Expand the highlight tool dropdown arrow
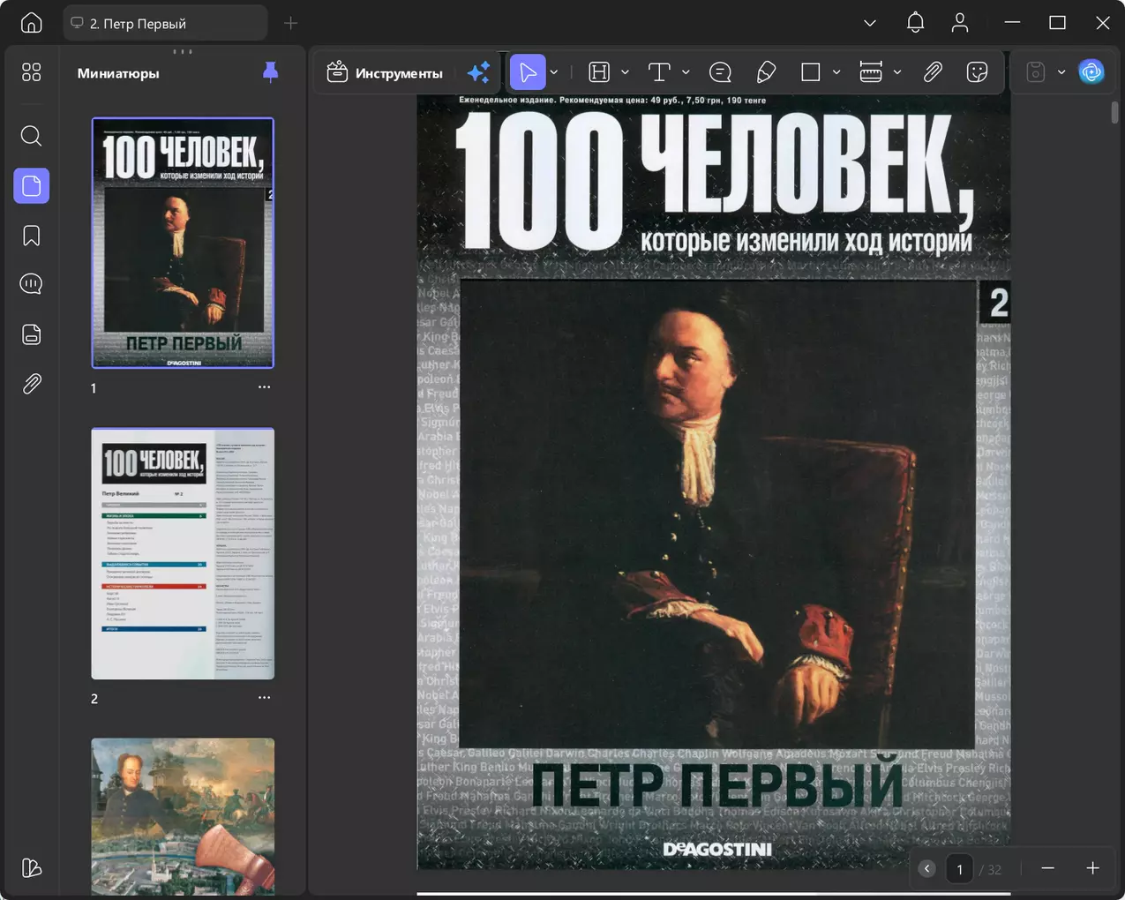Screen dimensions: 1125x900 pos(625,72)
